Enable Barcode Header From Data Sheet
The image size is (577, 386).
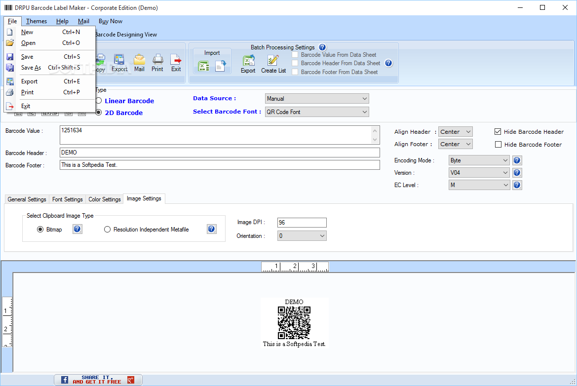(x=295, y=63)
